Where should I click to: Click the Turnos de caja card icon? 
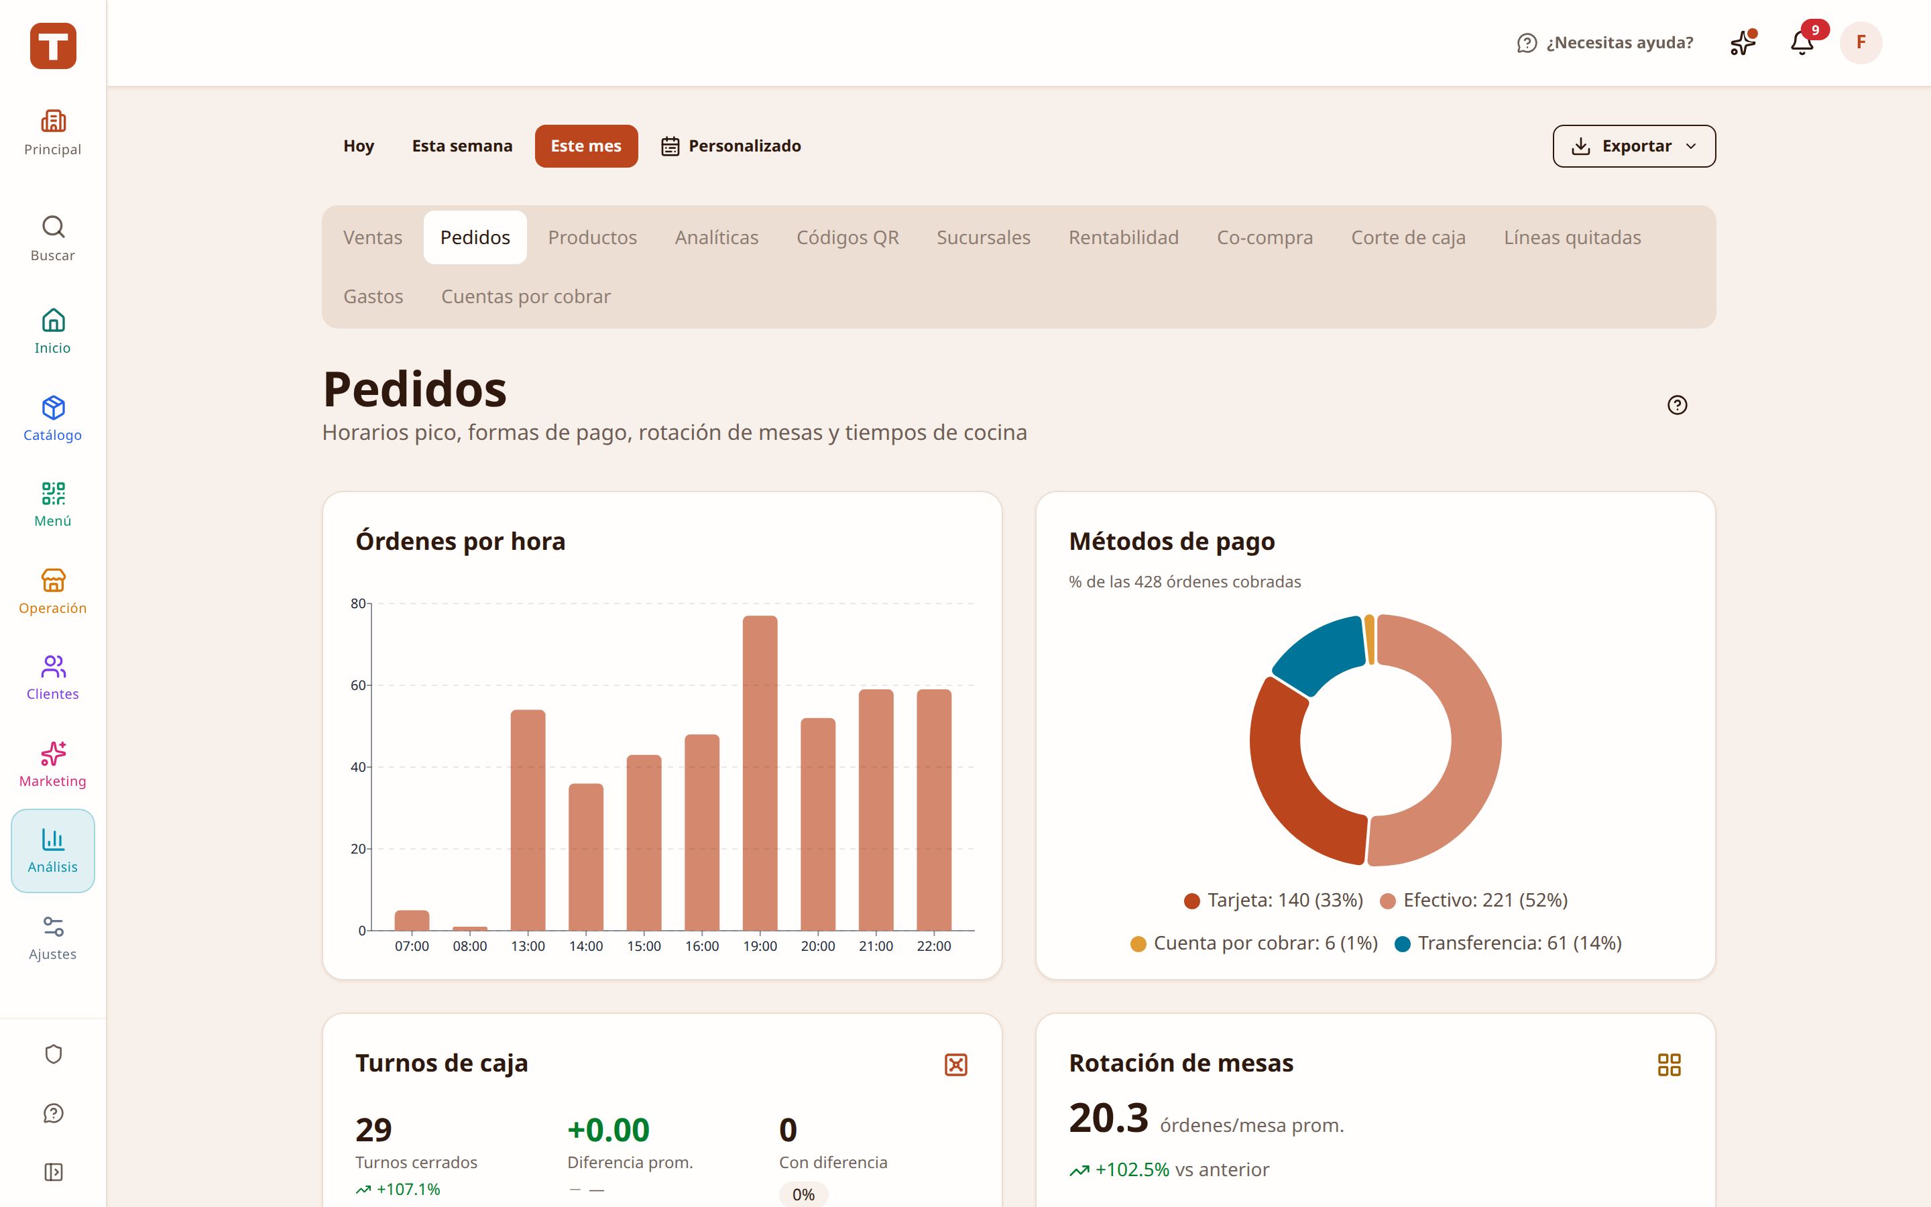point(956,1065)
